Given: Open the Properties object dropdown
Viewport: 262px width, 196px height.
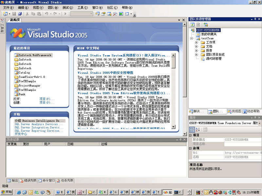Looking at the screenshot, I should point(259,123).
